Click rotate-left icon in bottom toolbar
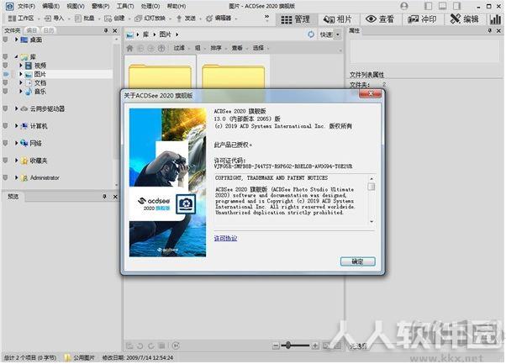Screen dimensions: 506x364 140,346
